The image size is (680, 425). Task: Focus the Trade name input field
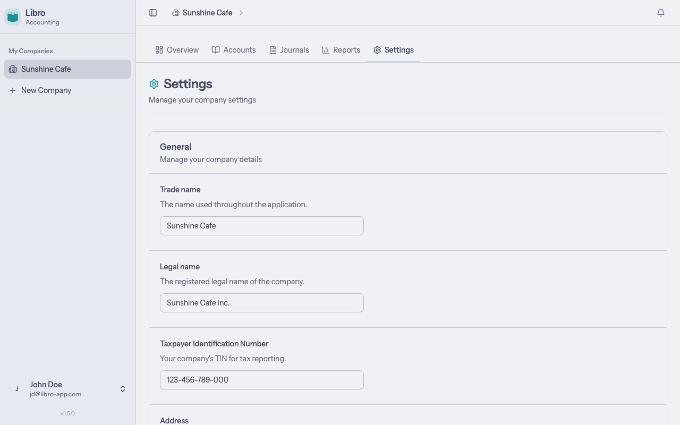pyautogui.click(x=262, y=226)
